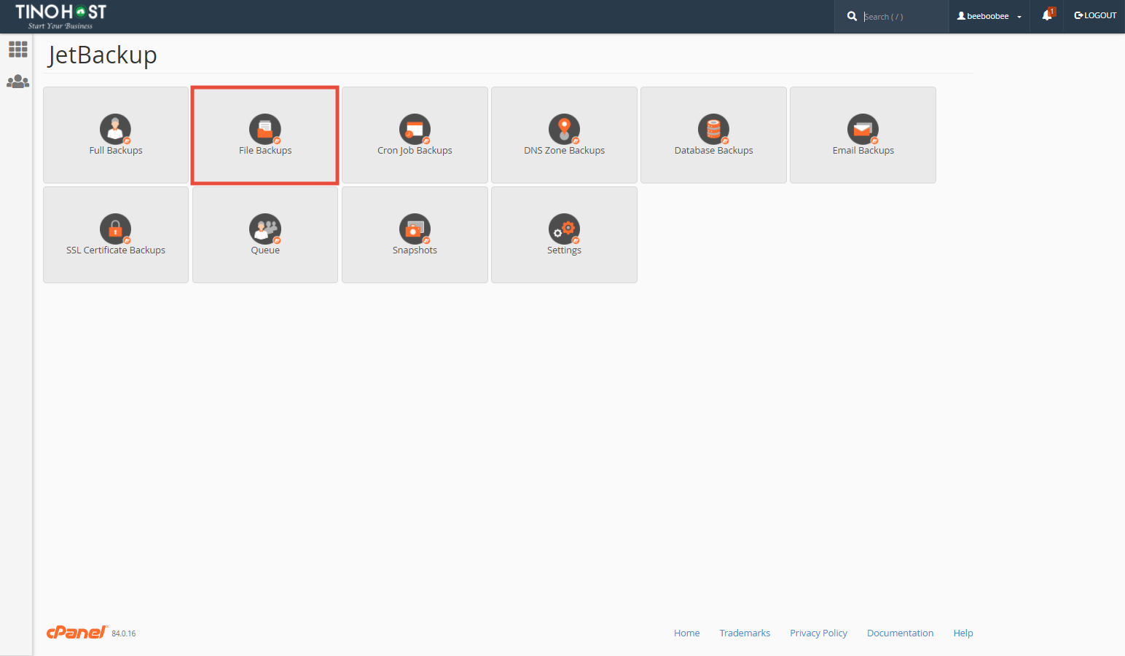Image resolution: width=1125 pixels, height=656 pixels.
Task: Click the Queue label text
Action: click(265, 250)
